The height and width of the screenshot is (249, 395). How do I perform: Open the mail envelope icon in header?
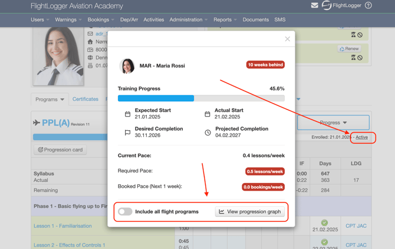coord(315,6)
